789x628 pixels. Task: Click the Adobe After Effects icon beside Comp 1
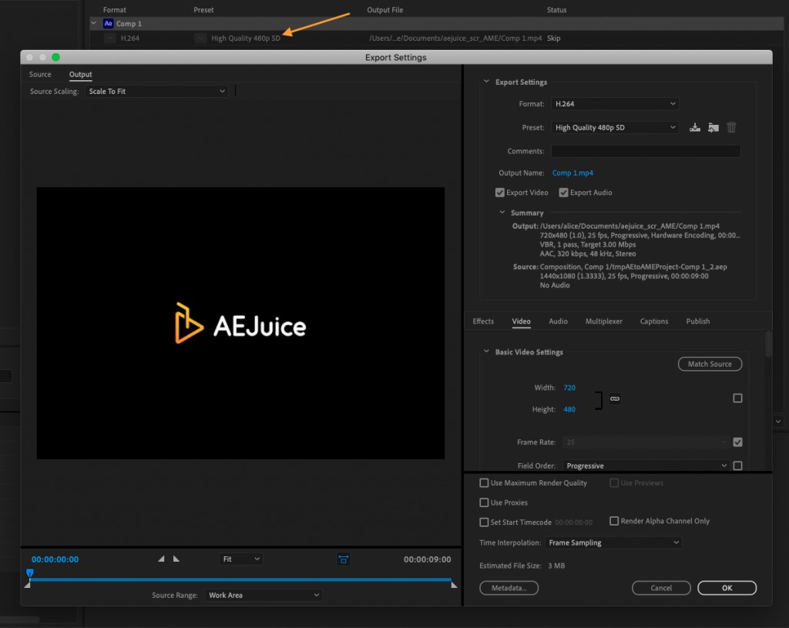pos(108,23)
